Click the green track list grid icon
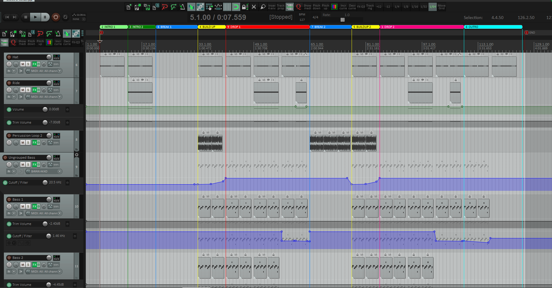 coord(290,7)
